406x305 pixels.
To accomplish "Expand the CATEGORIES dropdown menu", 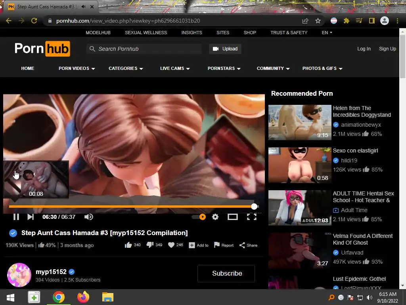I will 126,68.
